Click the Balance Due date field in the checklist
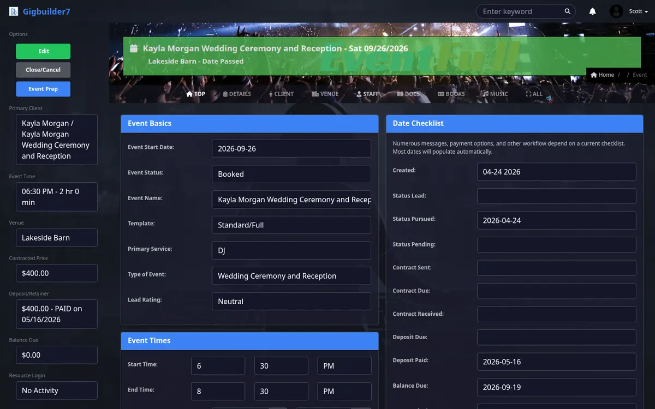This screenshot has width=655, height=409. pyautogui.click(x=556, y=387)
